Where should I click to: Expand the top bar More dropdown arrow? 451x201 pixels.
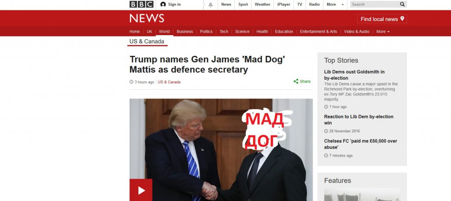(343, 4)
